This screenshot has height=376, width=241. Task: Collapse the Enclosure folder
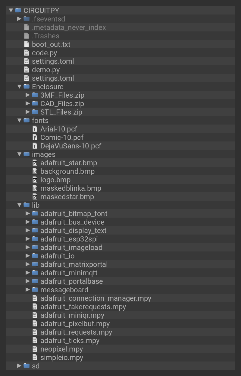[19, 87]
